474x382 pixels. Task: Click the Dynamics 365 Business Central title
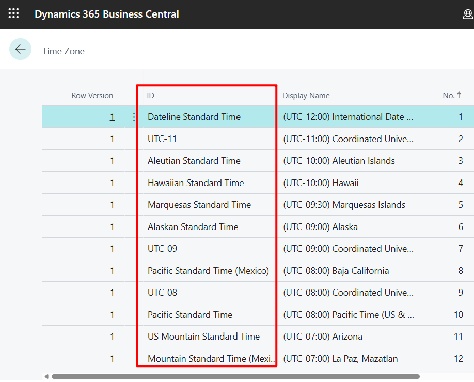pos(107,14)
